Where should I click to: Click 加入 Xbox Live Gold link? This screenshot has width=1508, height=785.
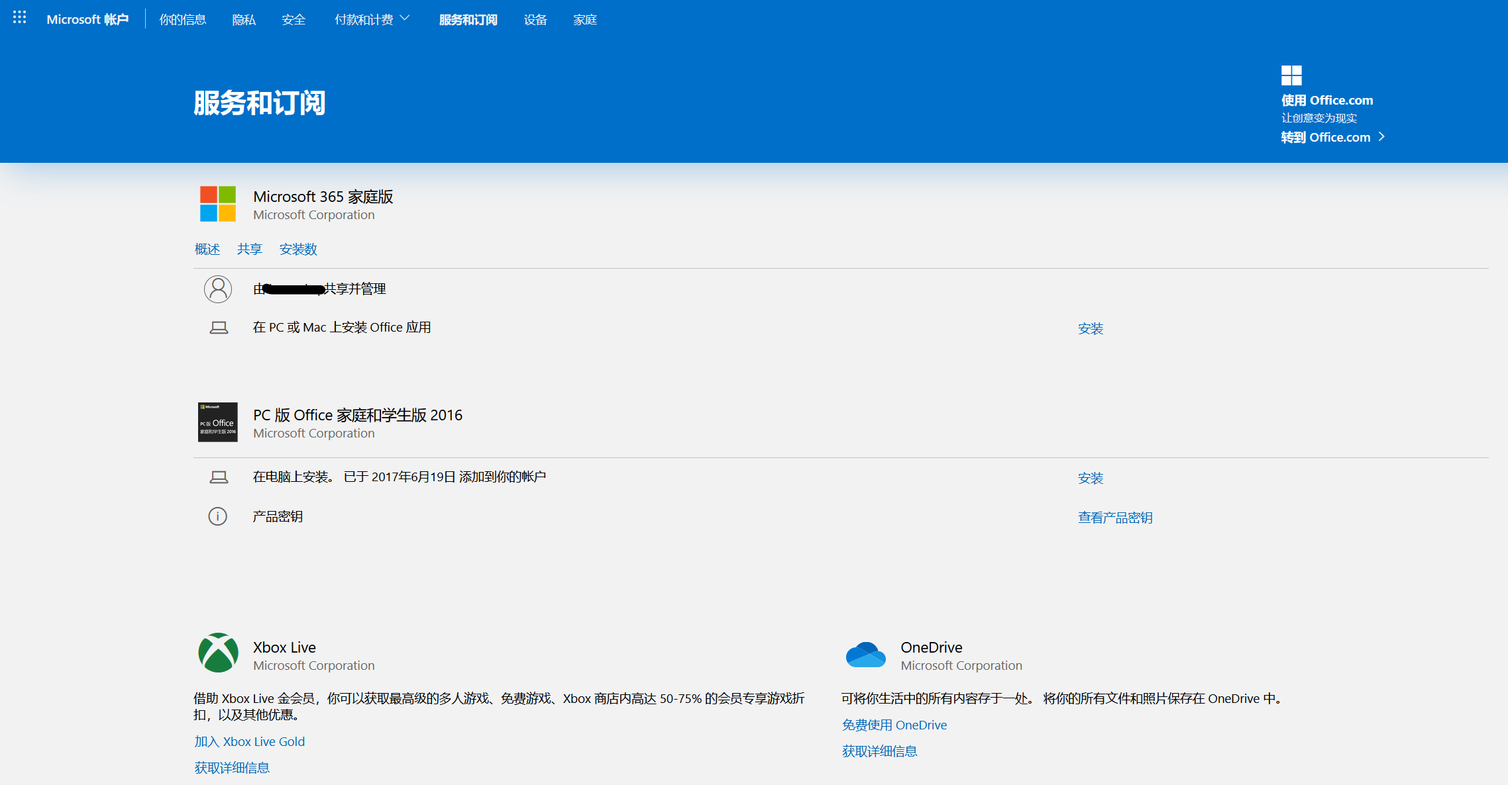click(249, 741)
